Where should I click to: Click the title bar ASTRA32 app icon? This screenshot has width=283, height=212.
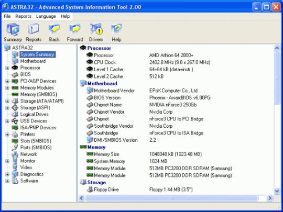tap(6, 6)
